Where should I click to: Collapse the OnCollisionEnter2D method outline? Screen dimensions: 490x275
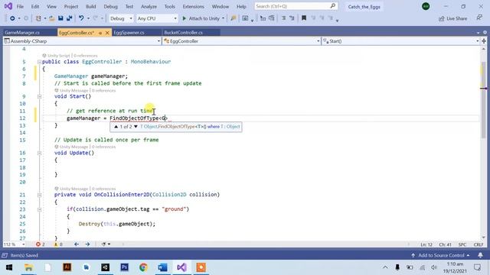39,195
